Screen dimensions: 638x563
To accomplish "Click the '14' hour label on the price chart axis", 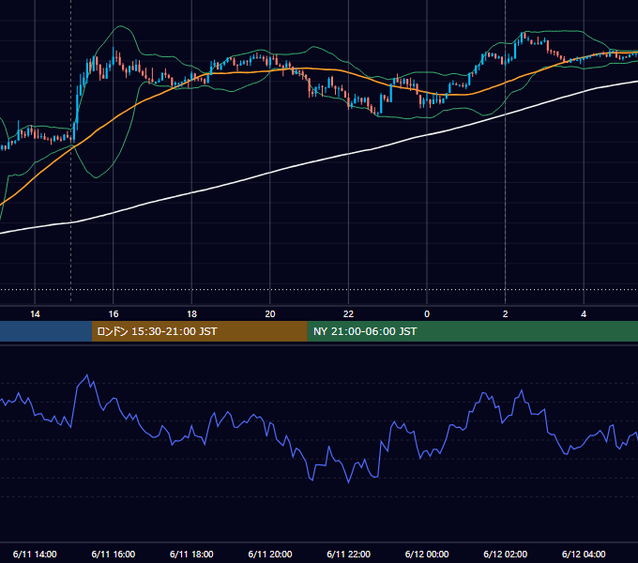I will [x=35, y=314].
